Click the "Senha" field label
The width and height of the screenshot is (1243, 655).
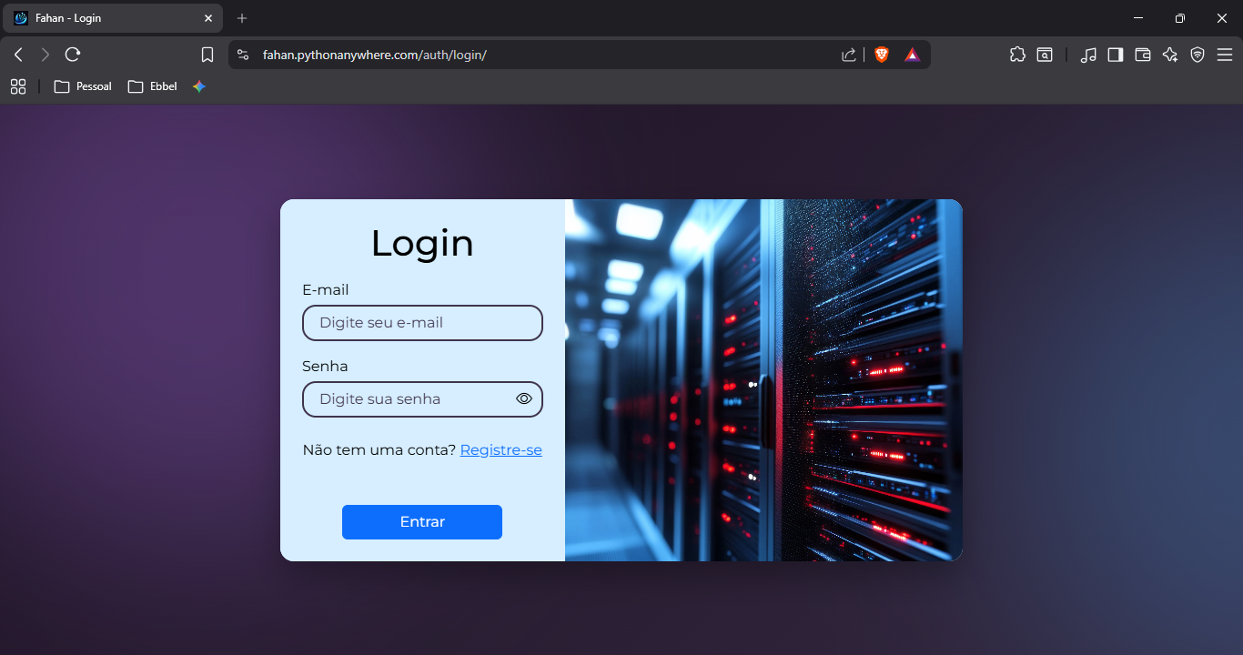click(325, 367)
